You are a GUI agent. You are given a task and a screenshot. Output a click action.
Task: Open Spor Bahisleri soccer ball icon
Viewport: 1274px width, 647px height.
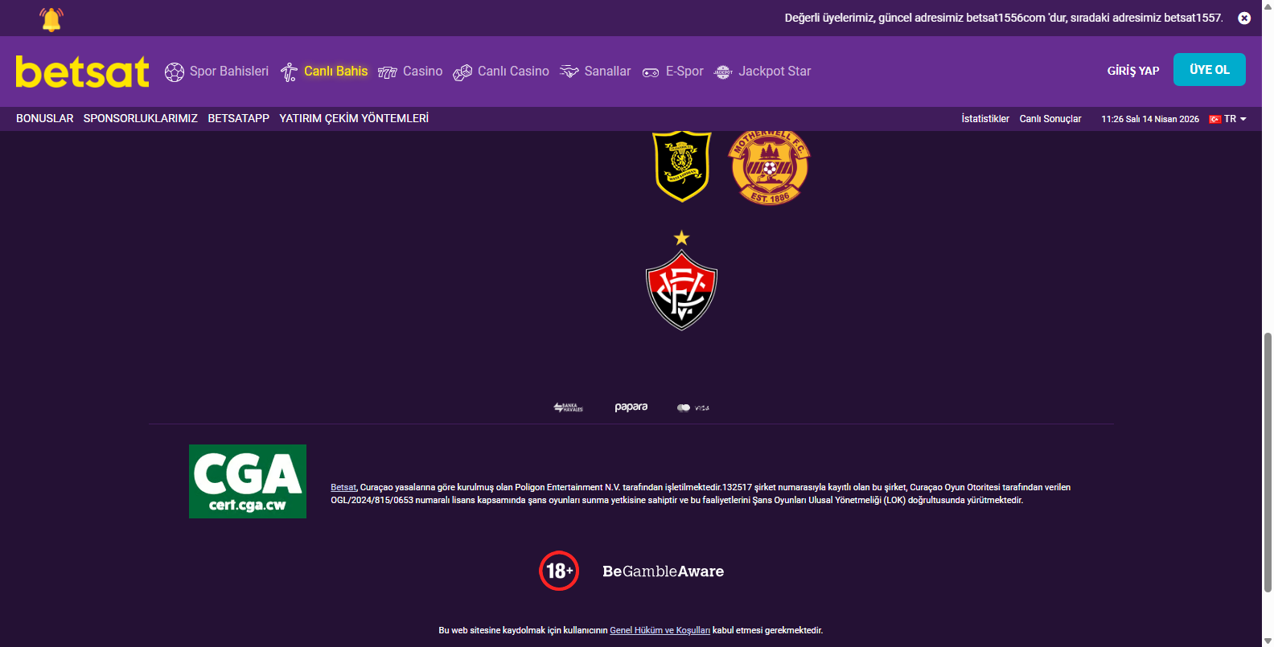(x=175, y=72)
